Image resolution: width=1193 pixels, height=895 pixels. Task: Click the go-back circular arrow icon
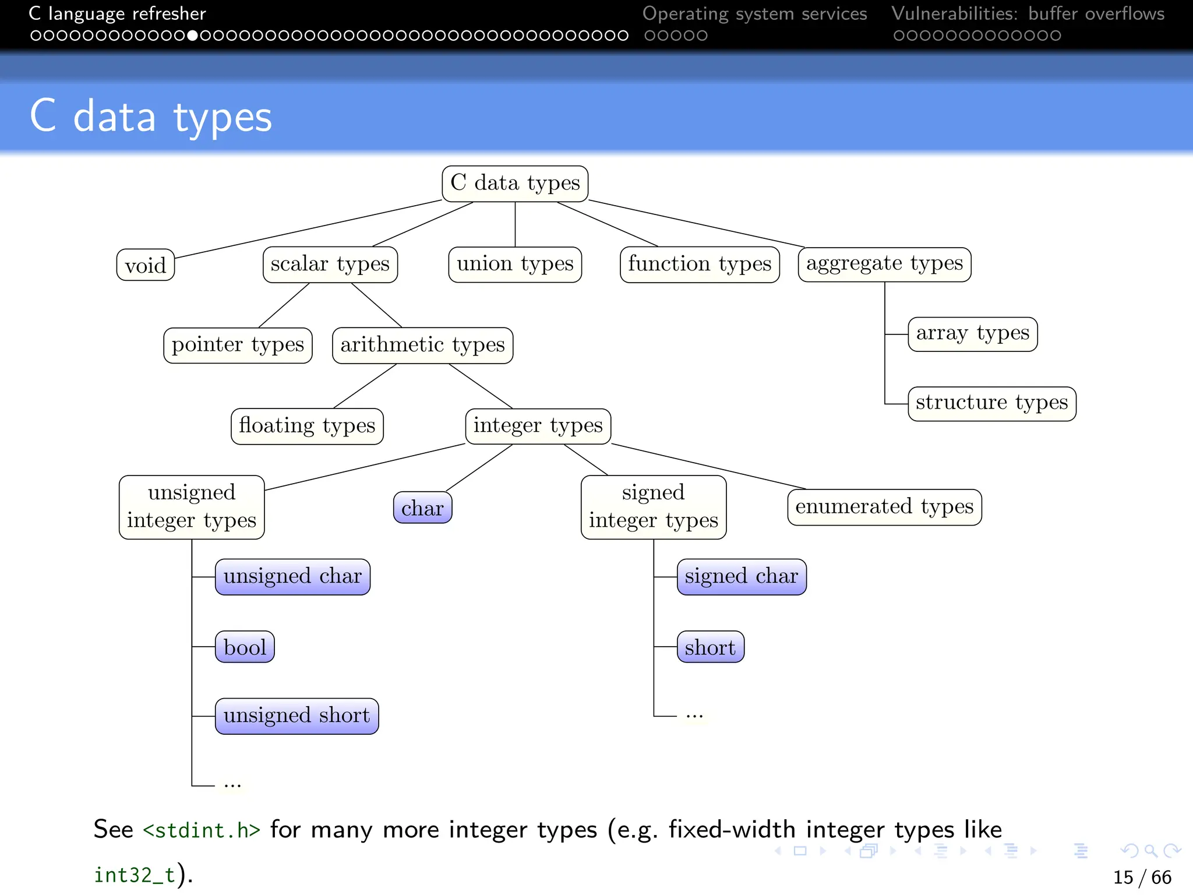[x=1130, y=851]
